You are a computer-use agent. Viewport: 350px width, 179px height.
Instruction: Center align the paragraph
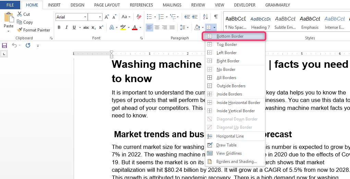pos(157,27)
